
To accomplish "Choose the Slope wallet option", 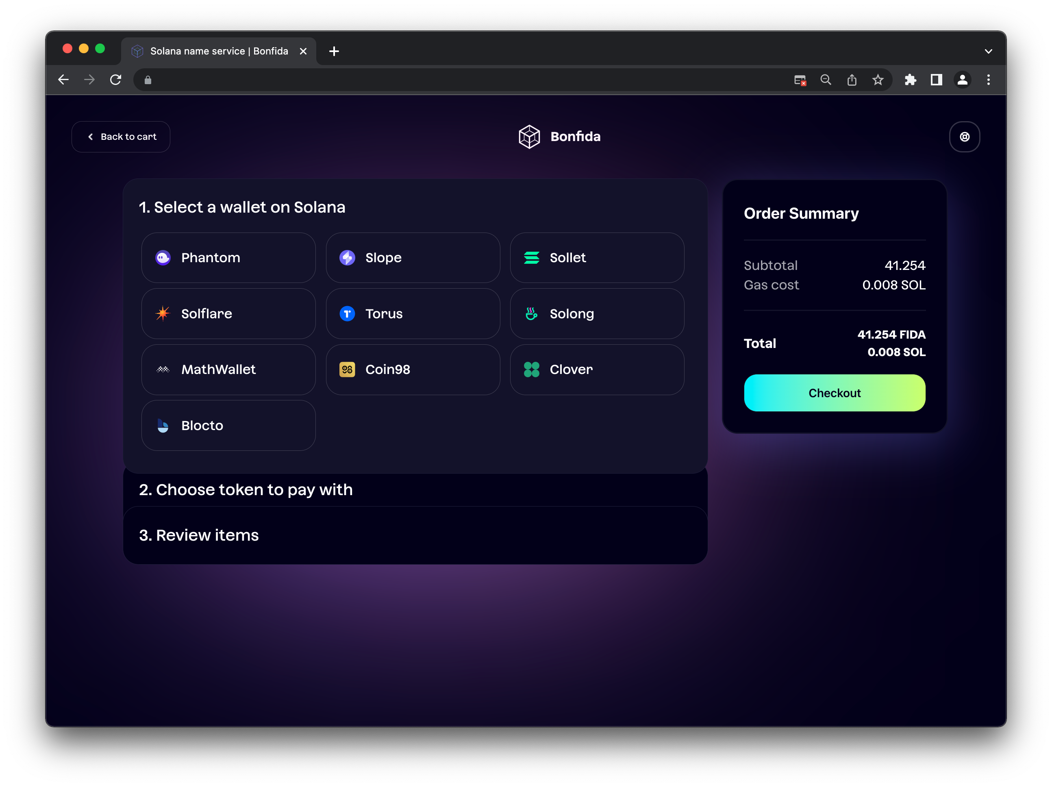I will pos(413,258).
